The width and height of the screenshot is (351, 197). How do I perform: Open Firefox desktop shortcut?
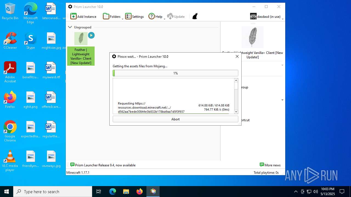(10, 100)
